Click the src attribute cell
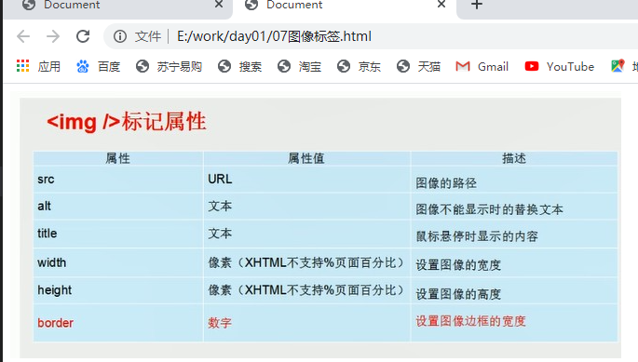Viewport: 638px width, 362px height. click(x=118, y=180)
